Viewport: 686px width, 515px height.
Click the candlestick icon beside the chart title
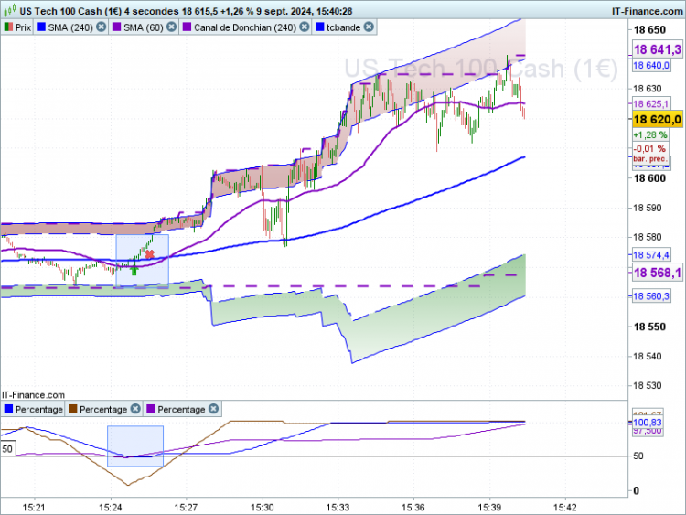(x=8, y=10)
